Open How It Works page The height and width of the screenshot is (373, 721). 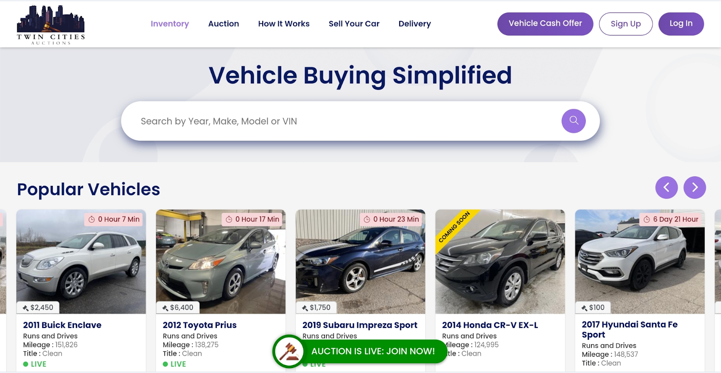(284, 23)
